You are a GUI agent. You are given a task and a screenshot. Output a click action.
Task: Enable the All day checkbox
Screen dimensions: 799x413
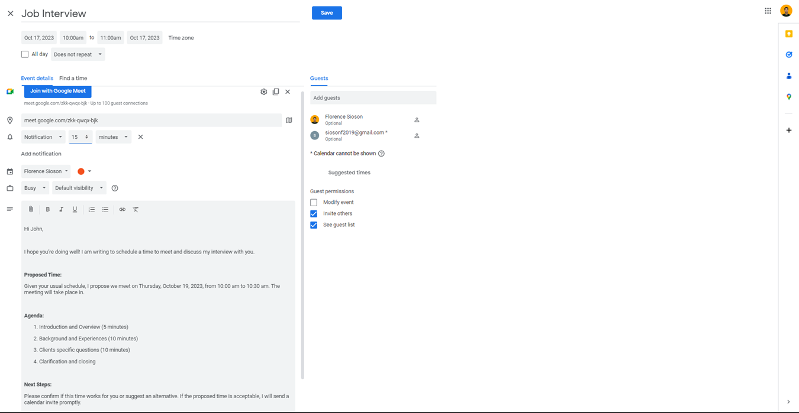click(x=25, y=54)
